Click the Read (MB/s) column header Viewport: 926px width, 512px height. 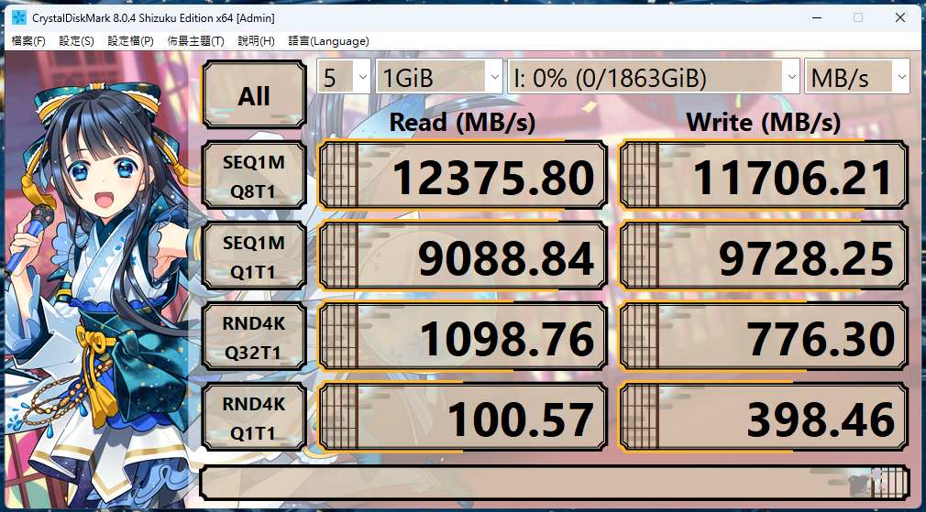[462, 122]
